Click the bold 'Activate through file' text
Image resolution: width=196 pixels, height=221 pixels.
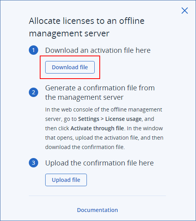97,128
